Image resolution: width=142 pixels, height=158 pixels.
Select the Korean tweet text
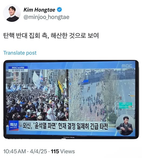[51, 36]
